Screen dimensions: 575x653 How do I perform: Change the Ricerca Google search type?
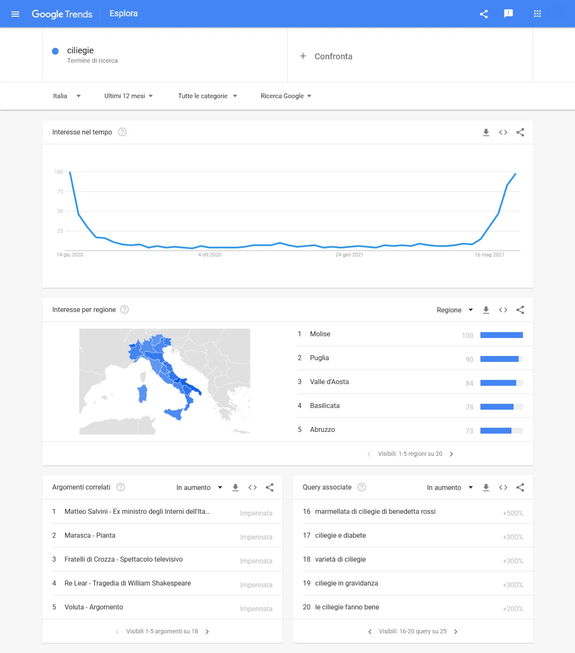click(286, 96)
